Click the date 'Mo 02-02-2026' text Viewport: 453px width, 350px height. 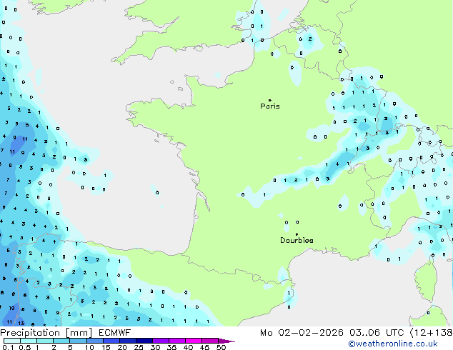point(302,333)
